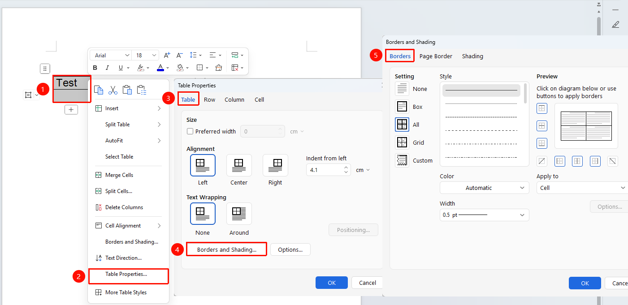Click the shading paint bucket icon
This screenshot has height=305, width=628.
180,68
